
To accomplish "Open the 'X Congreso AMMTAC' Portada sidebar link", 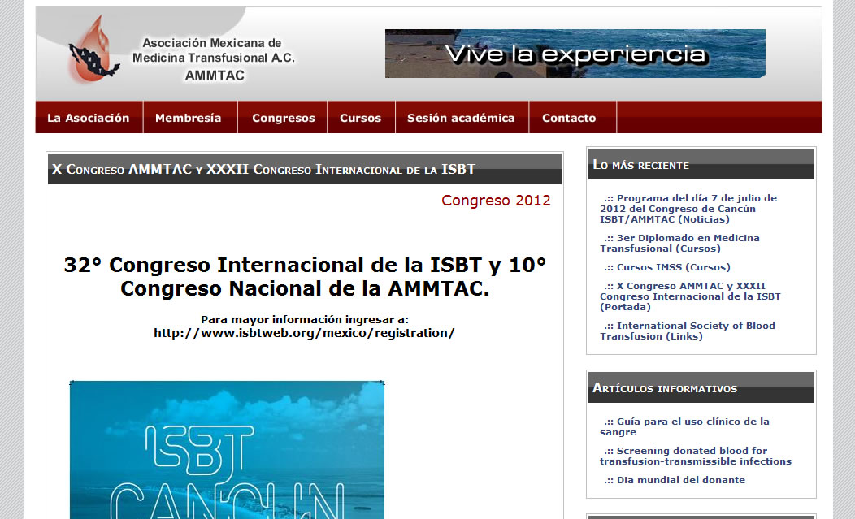I will click(x=690, y=296).
